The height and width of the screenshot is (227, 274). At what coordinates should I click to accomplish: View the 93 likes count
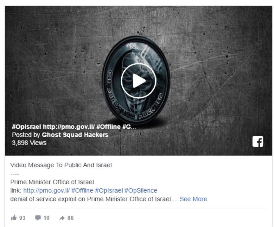click(22, 218)
